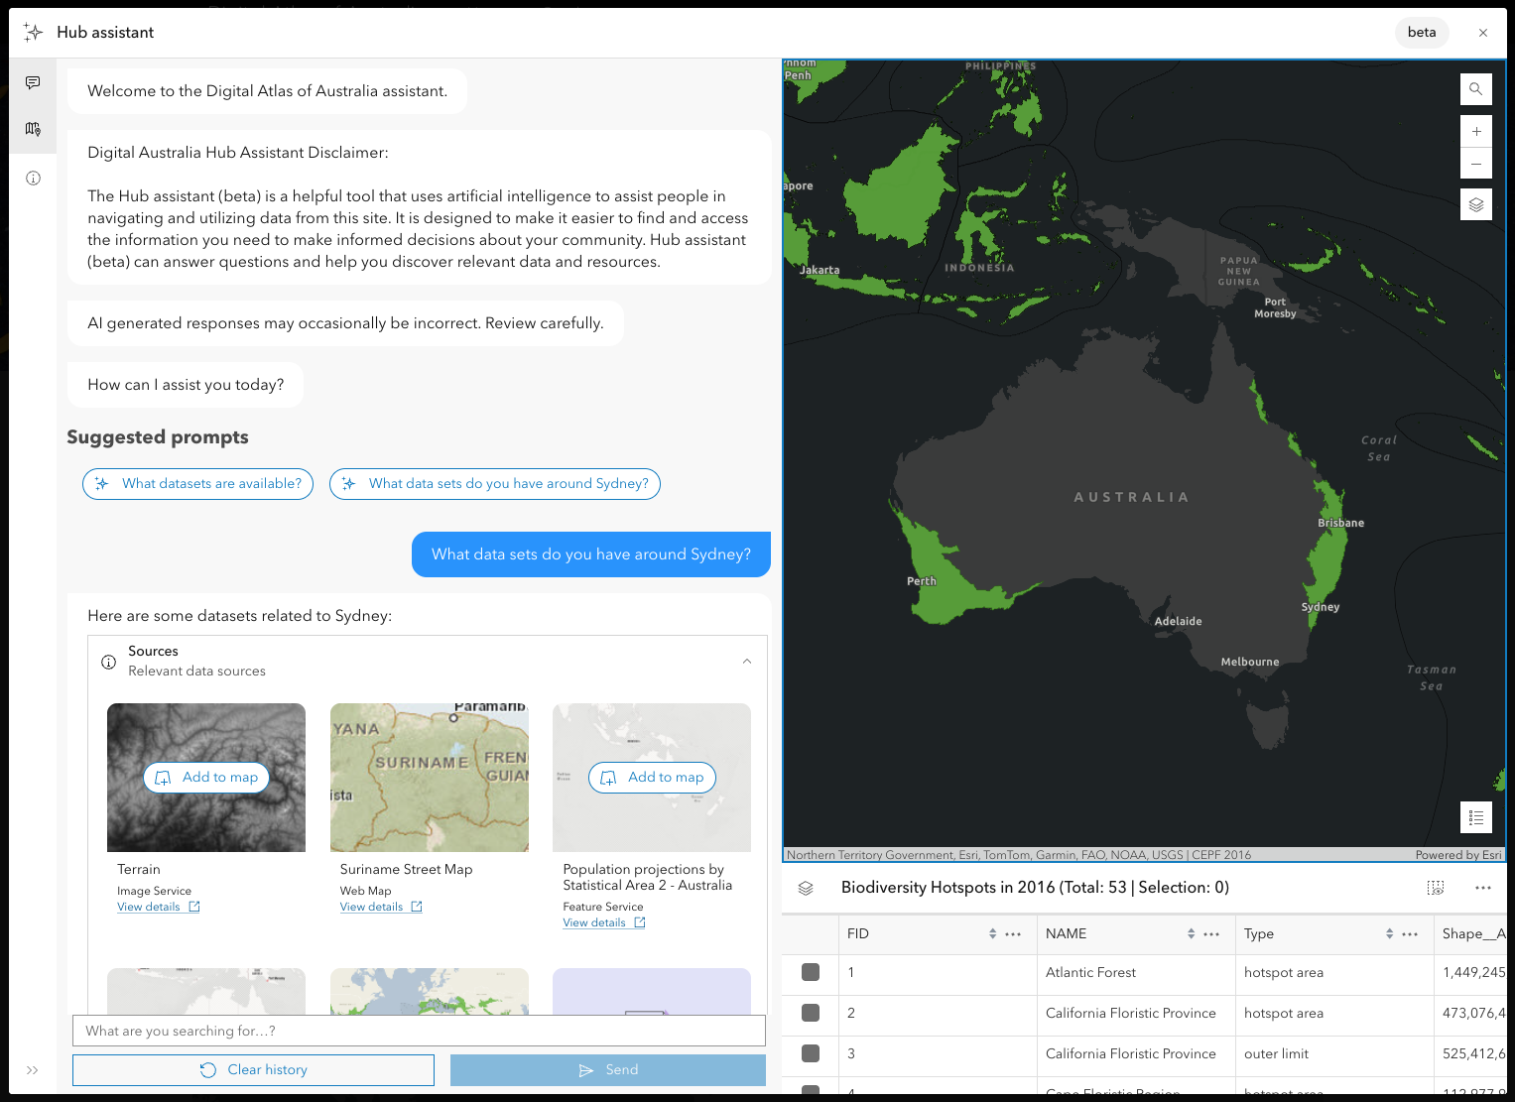Open the map layers panel
The height and width of the screenshot is (1102, 1515).
(1475, 204)
